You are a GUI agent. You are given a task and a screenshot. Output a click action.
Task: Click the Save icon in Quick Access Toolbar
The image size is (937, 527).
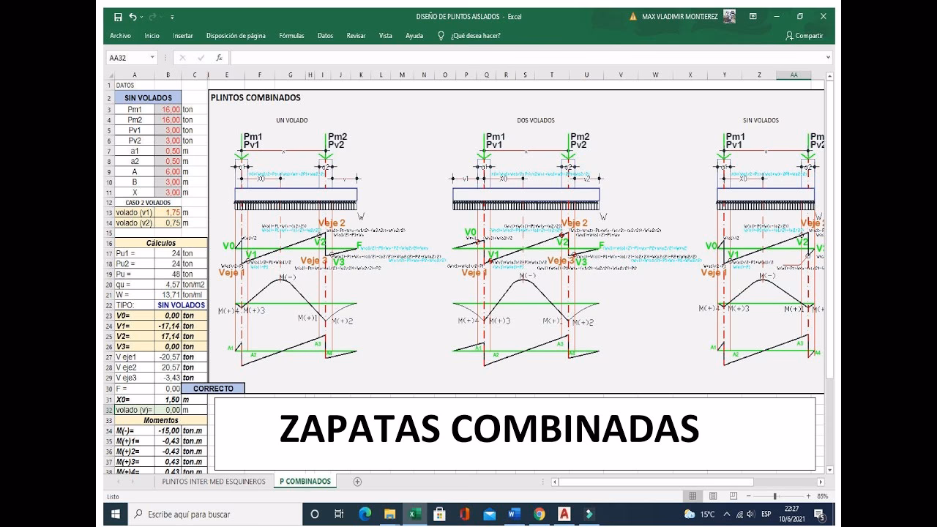point(118,18)
